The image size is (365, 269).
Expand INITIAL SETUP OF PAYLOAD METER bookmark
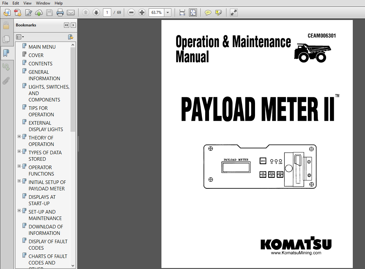19,181
